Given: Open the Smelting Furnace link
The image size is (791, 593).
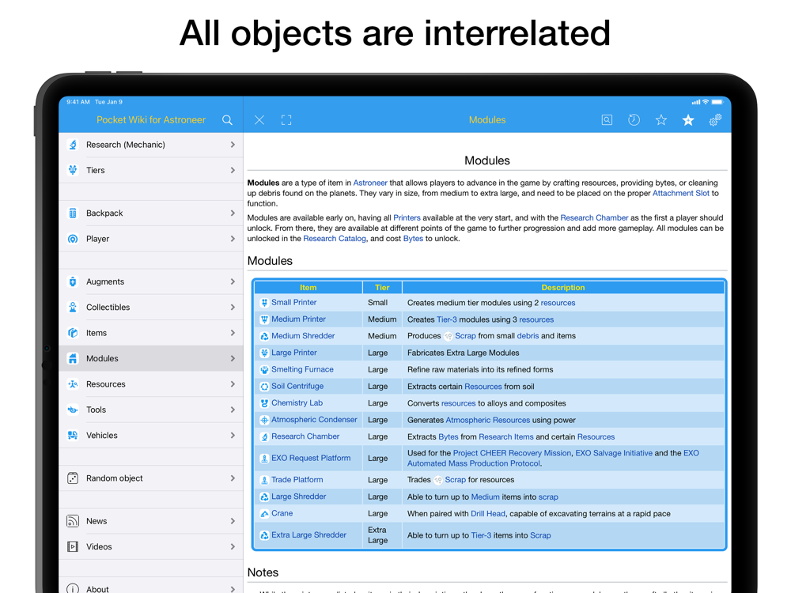Looking at the screenshot, I should click(x=302, y=369).
